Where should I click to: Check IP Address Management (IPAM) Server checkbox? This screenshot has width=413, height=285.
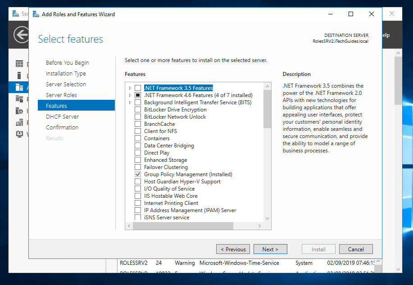click(138, 210)
